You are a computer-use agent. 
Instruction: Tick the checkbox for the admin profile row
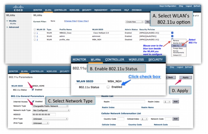coord(35,36)
